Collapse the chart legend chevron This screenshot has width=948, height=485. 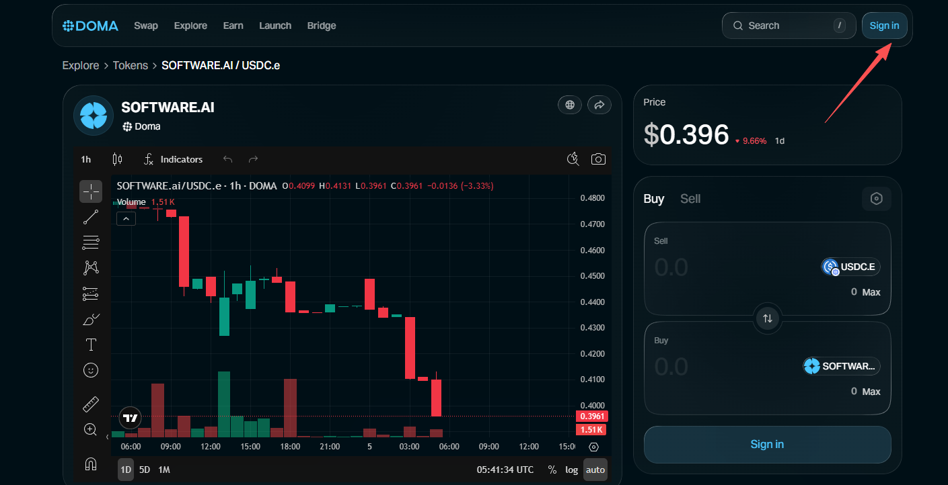126,218
